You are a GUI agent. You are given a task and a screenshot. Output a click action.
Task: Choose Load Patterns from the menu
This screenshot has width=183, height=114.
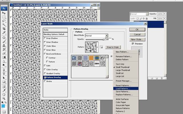pos(123,89)
